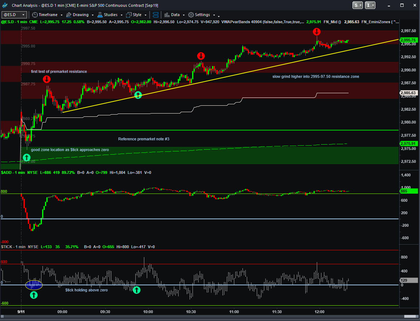This screenshot has width=420, height=321.
Task: Click the '2990.75' zone level label
Action: click(x=28, y=64)
